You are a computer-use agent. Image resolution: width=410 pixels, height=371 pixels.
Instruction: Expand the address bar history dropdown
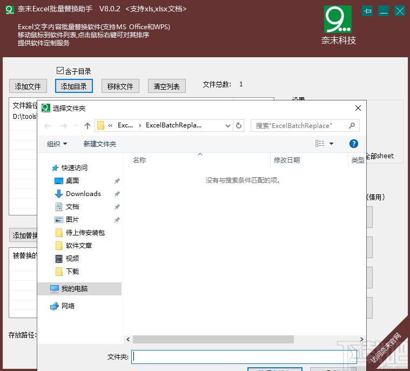click(228, 126)
